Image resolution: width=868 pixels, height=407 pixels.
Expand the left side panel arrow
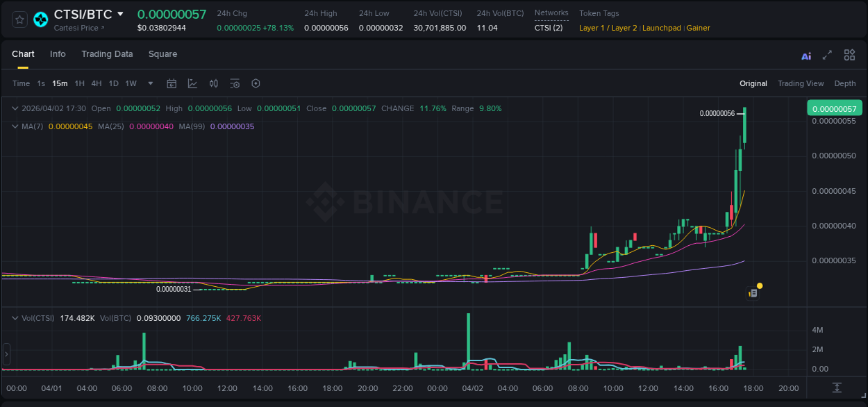[6, 354]
